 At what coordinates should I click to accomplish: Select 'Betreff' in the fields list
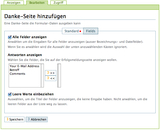click(x=14, y=70)
